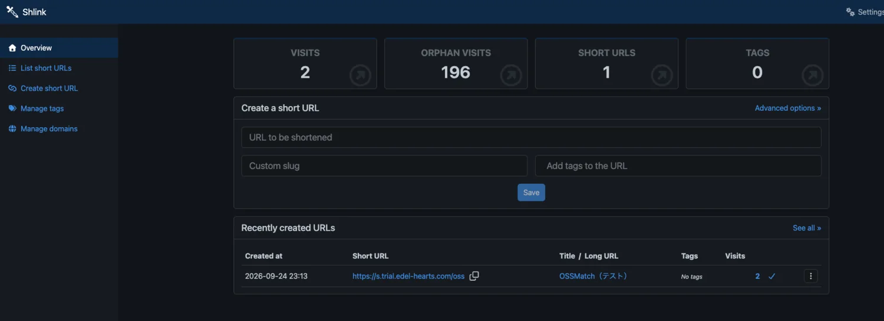Click the Created at column header
Screen dimensions: 884x321
263,256
